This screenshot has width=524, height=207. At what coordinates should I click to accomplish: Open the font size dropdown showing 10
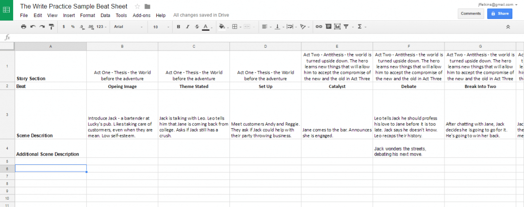pos(160,27)
